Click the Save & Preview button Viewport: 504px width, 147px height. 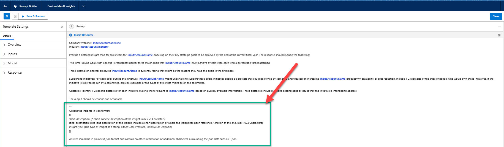pyautogui.click(x=33, y=16)
